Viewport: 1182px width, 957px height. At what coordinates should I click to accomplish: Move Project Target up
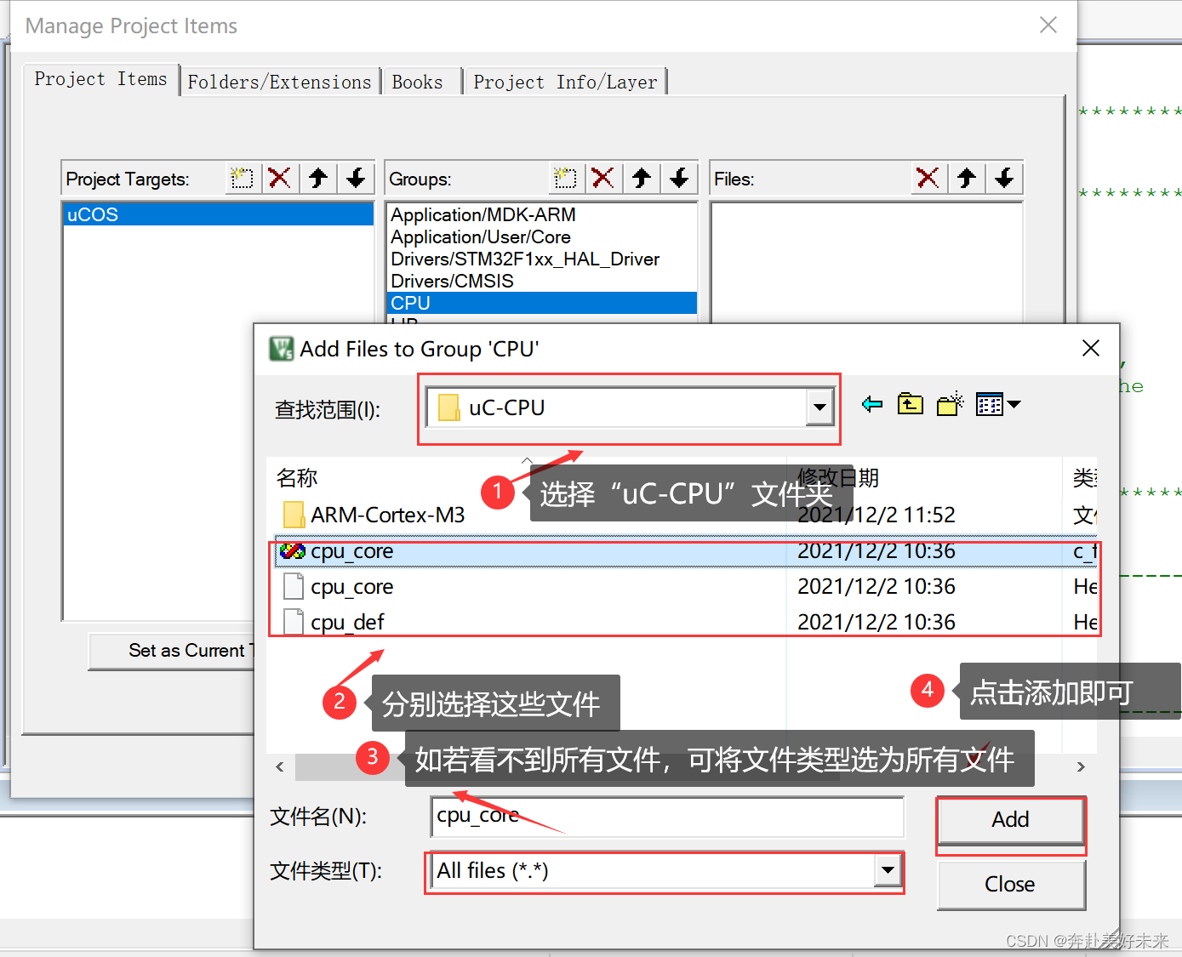(318, 179)
